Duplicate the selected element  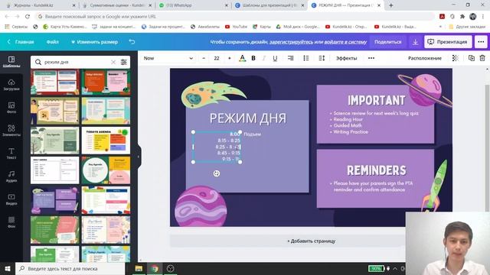click(x=472, y=58)
